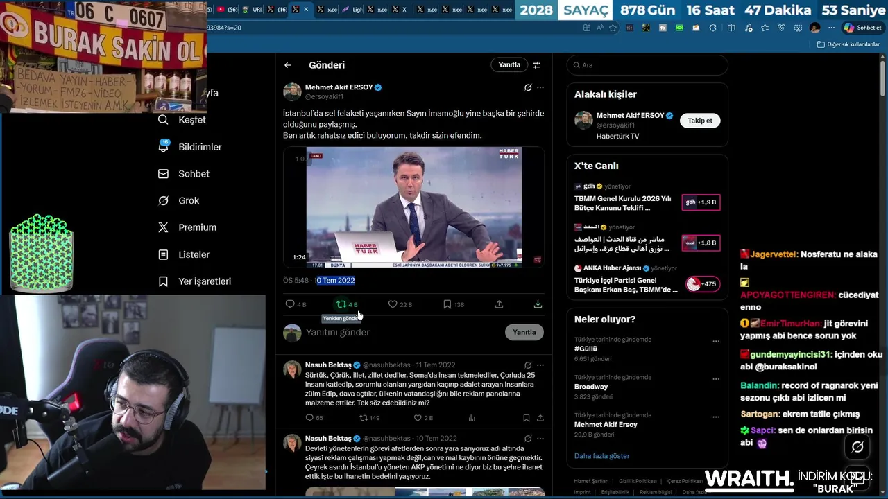The height and width of the screenshot is (499, 888).
Task: Open the more options menu on the main post
Action: [x=540, y=88]
